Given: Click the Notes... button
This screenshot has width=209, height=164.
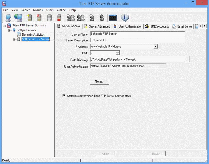Looking at the screenshot, I should coord(100,81).
